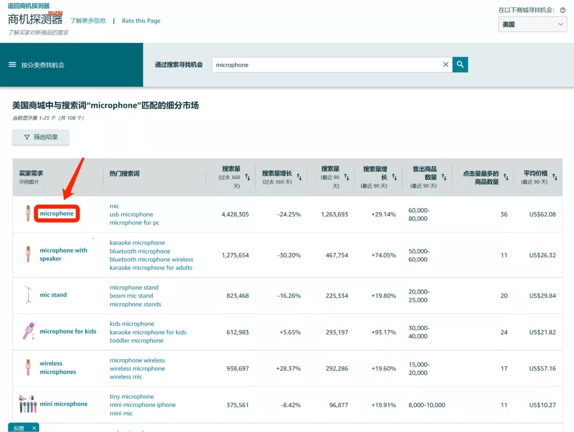
Task: Click the microphone for kids thumbnail image
Action: click(x=28, y=332)
